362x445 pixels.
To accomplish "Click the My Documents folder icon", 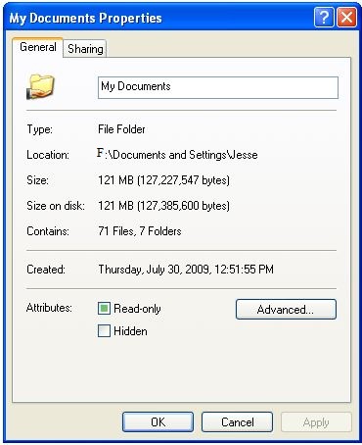I will tap(40, 86).
